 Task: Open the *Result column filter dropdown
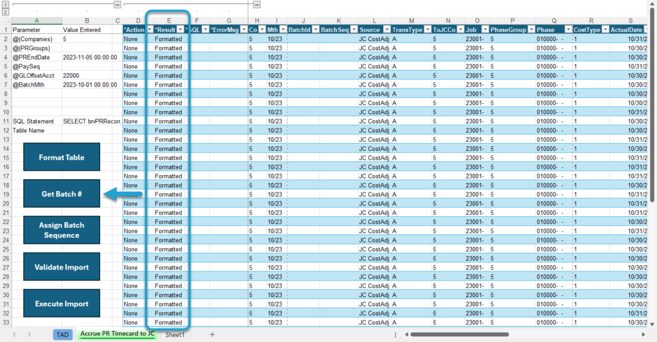click(180, 30)
